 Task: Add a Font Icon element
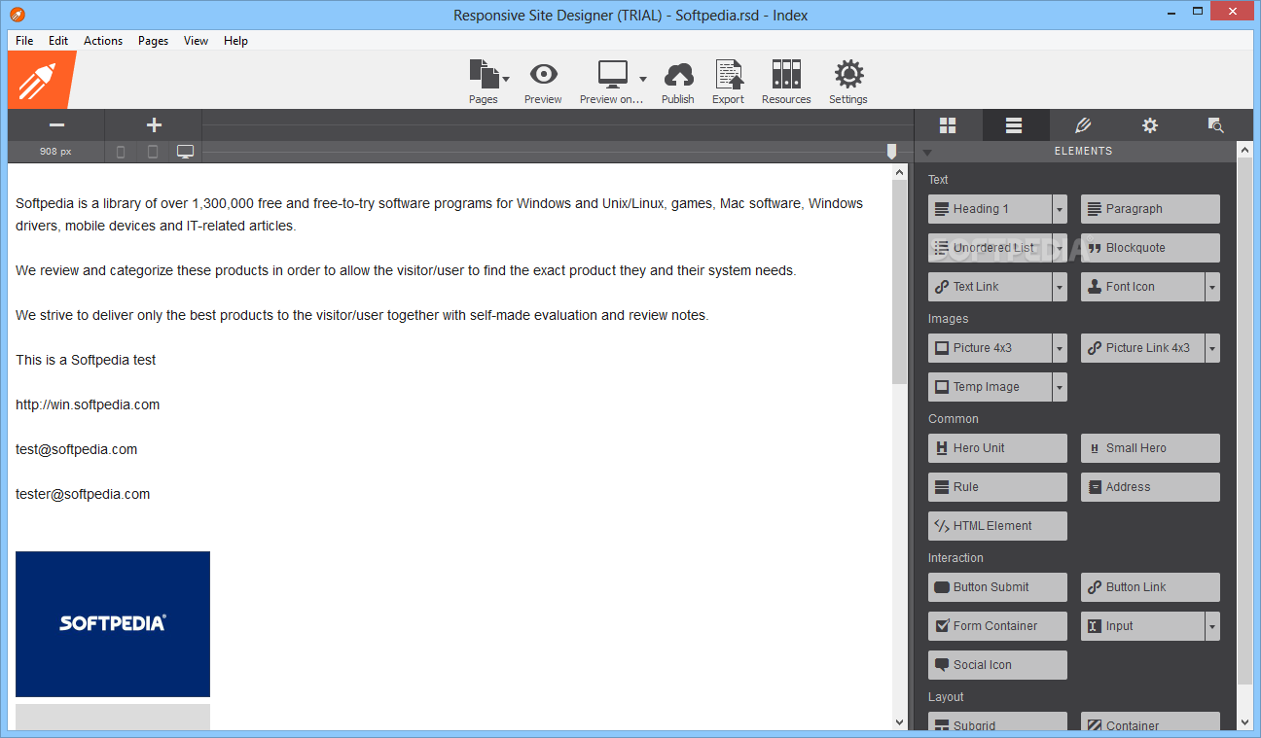1142,287
